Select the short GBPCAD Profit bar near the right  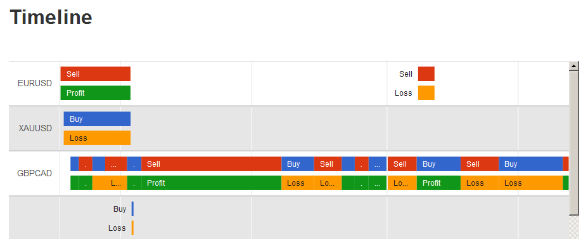438,183
